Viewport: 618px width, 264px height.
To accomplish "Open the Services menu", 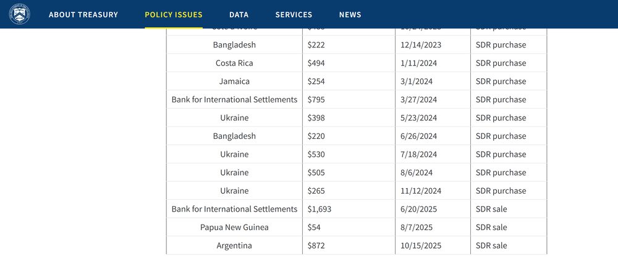I will tap(294, 15).
